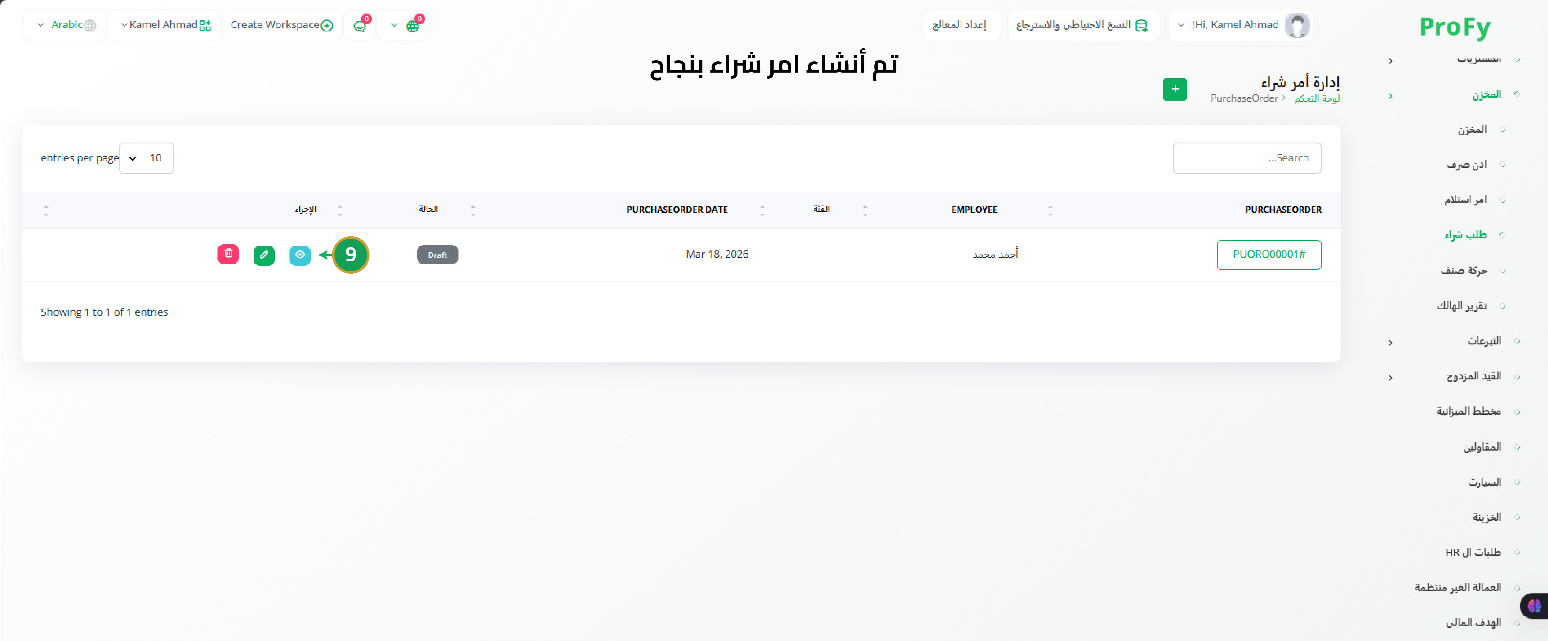The height and width of the screenshot is (641, 1548).
Task: Sort by الفئة column header
Action: pyautogui.click(x=821, y=210)
